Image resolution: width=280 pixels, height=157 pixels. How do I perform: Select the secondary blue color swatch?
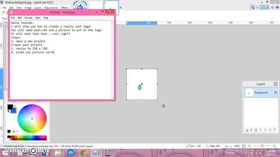[14, 111]
